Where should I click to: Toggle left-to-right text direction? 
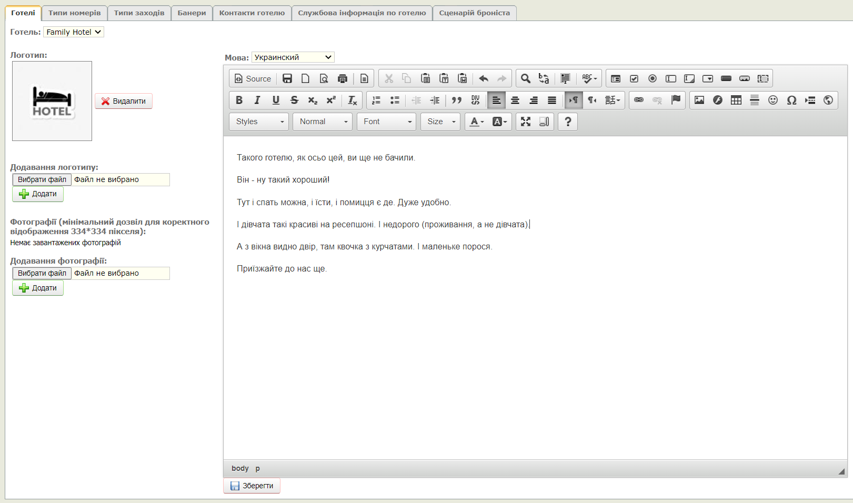pyautogui.click(x=573, y=100)
